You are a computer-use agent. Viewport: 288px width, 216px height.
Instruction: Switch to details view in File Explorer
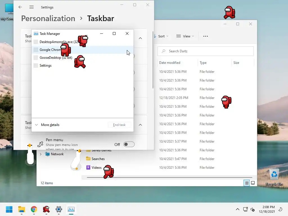pos(247,183)
